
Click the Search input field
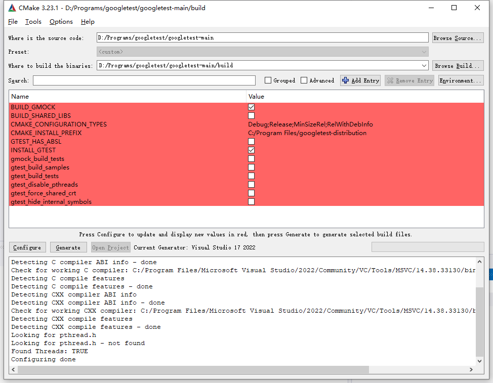coord(144,80)
